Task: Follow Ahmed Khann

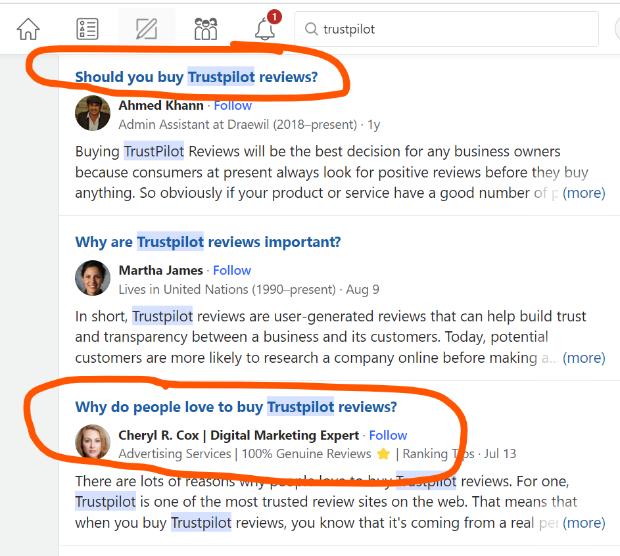Action: tap(233, 105)
